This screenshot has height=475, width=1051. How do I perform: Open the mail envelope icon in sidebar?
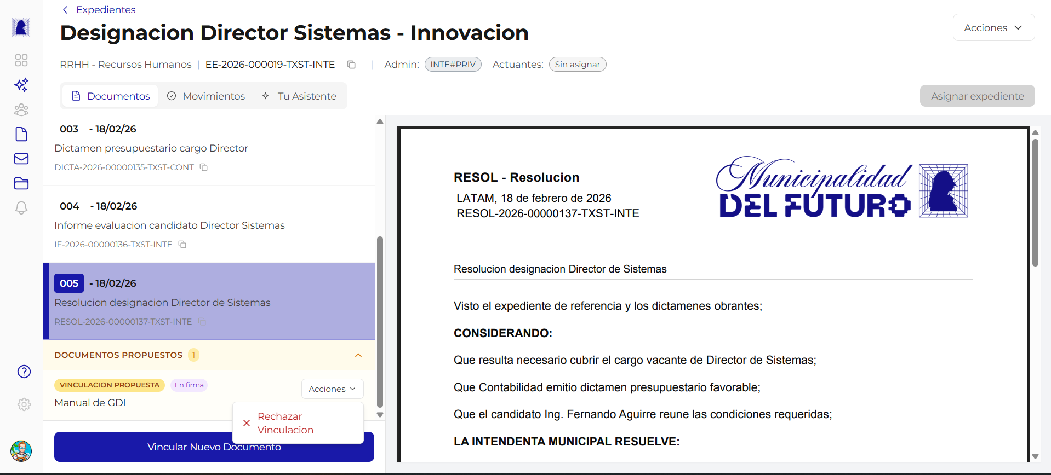pos(21,159)
